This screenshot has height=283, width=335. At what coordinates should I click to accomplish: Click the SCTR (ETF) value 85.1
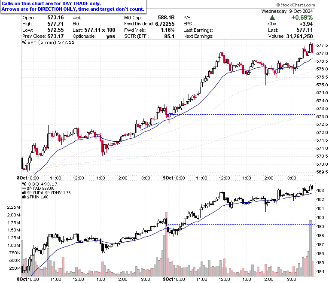[169, 37]
